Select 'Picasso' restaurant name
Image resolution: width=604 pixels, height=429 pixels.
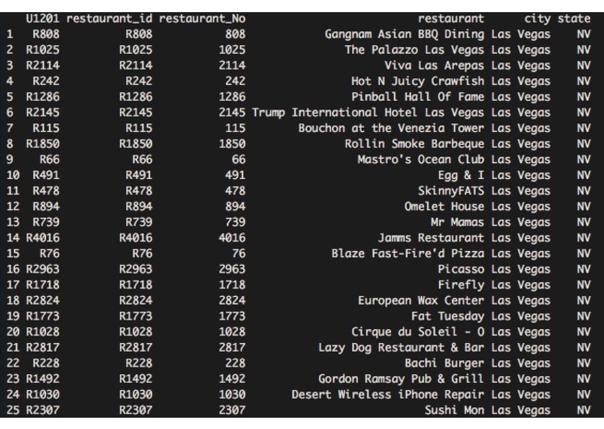point(461,270)
